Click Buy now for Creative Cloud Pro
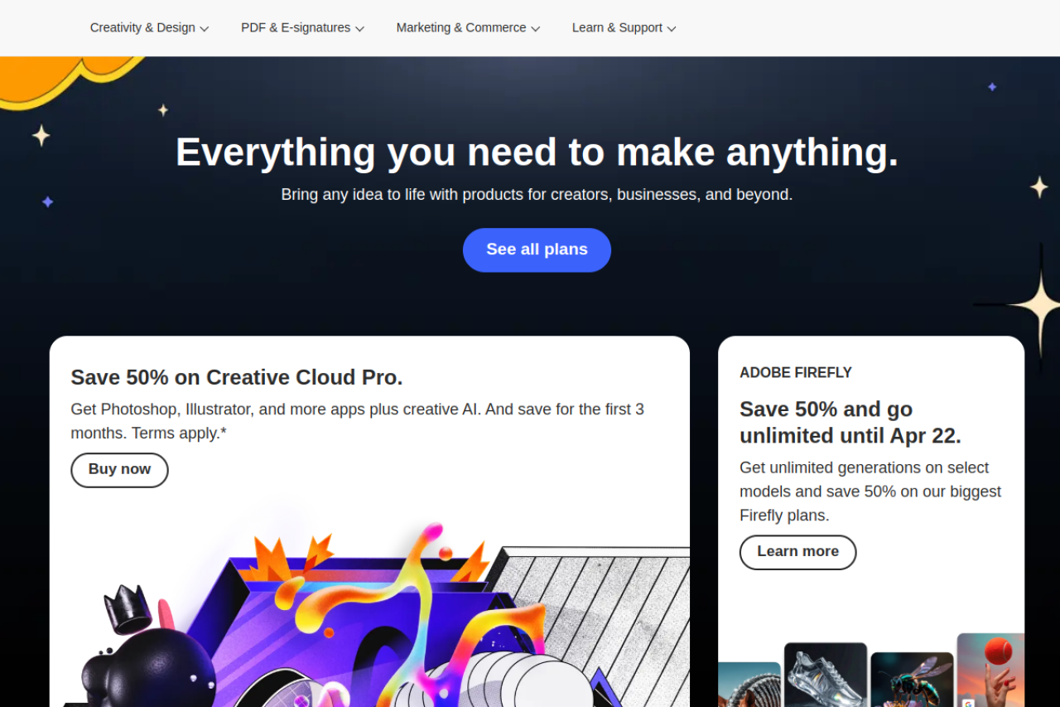Viewport: 1060px width, 707px height. [119, 470]
